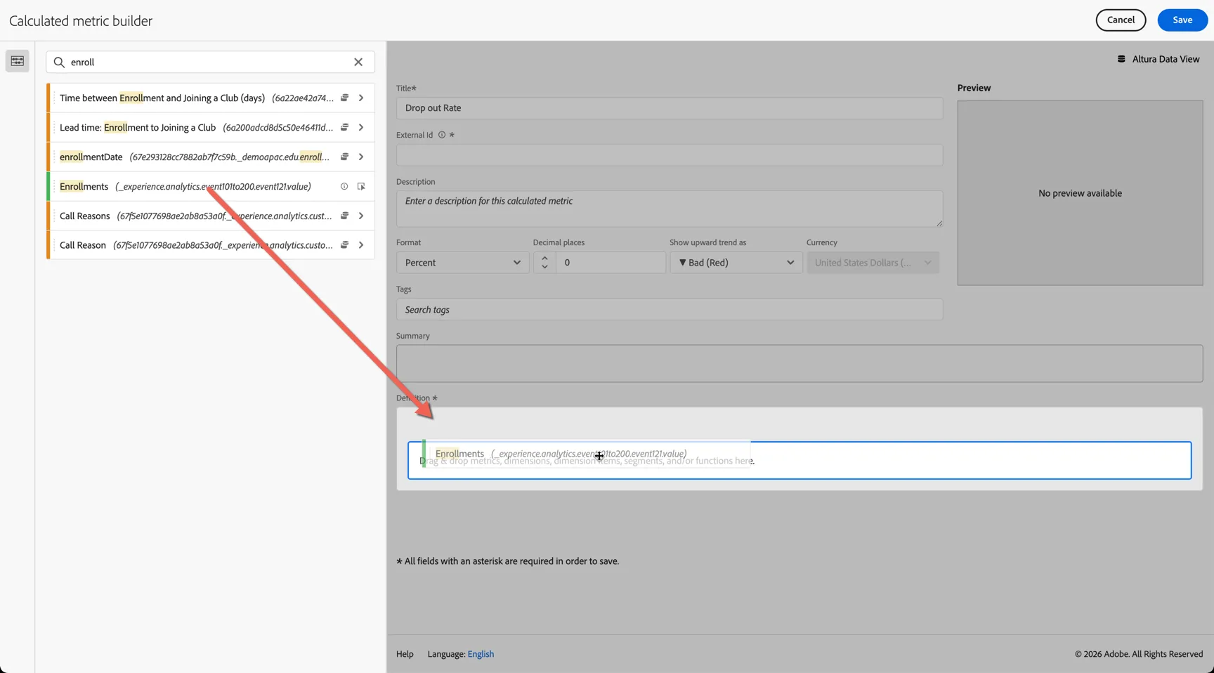
Task: Click the Description text area
Action: point(670,209)
